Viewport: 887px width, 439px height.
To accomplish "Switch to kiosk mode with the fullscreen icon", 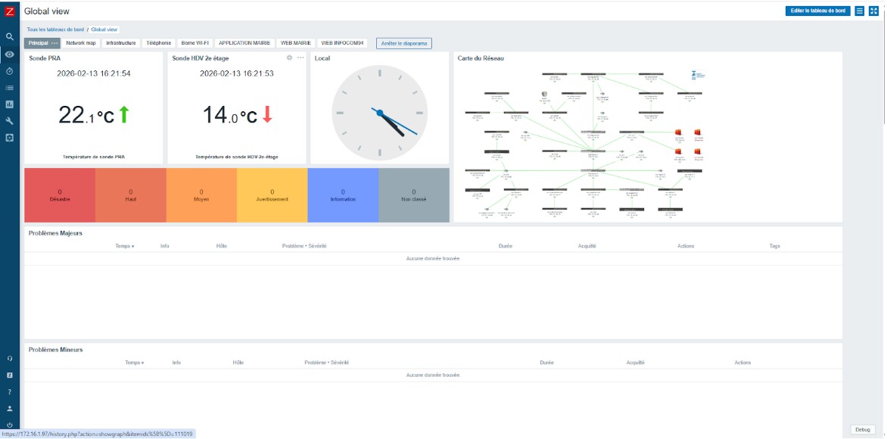I will coord(873,11).
